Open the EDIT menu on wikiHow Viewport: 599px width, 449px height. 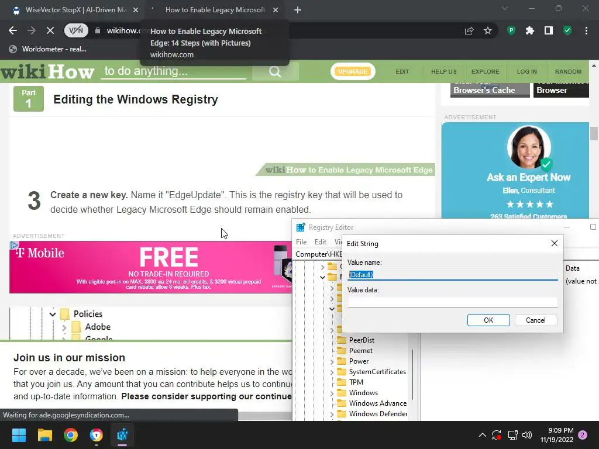(x=402, y=71)
